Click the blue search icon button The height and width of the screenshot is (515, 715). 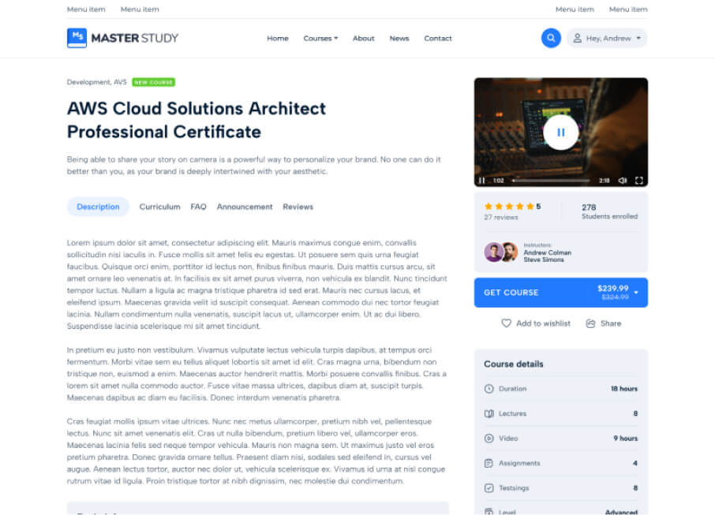pos(550,38)
